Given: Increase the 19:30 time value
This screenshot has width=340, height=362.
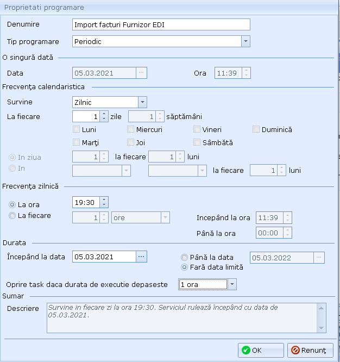Looking at the screenshot, I should coord(104,199).
